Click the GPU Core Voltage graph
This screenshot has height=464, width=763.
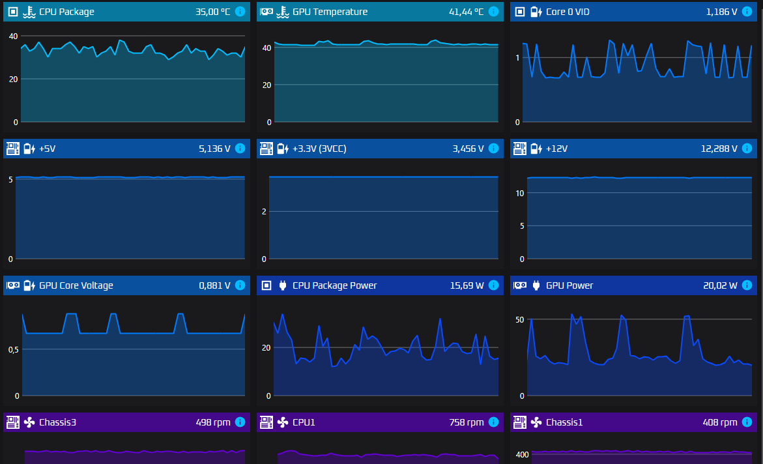pyautogui.click(x=133, y=354)
